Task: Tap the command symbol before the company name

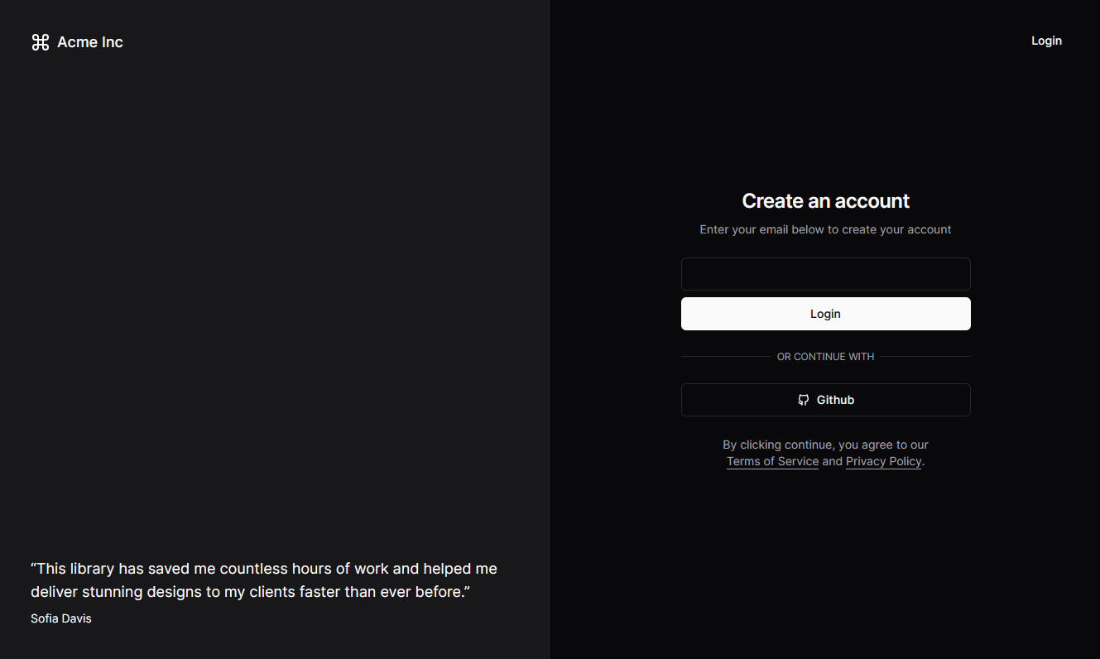Action: (40, 41)
